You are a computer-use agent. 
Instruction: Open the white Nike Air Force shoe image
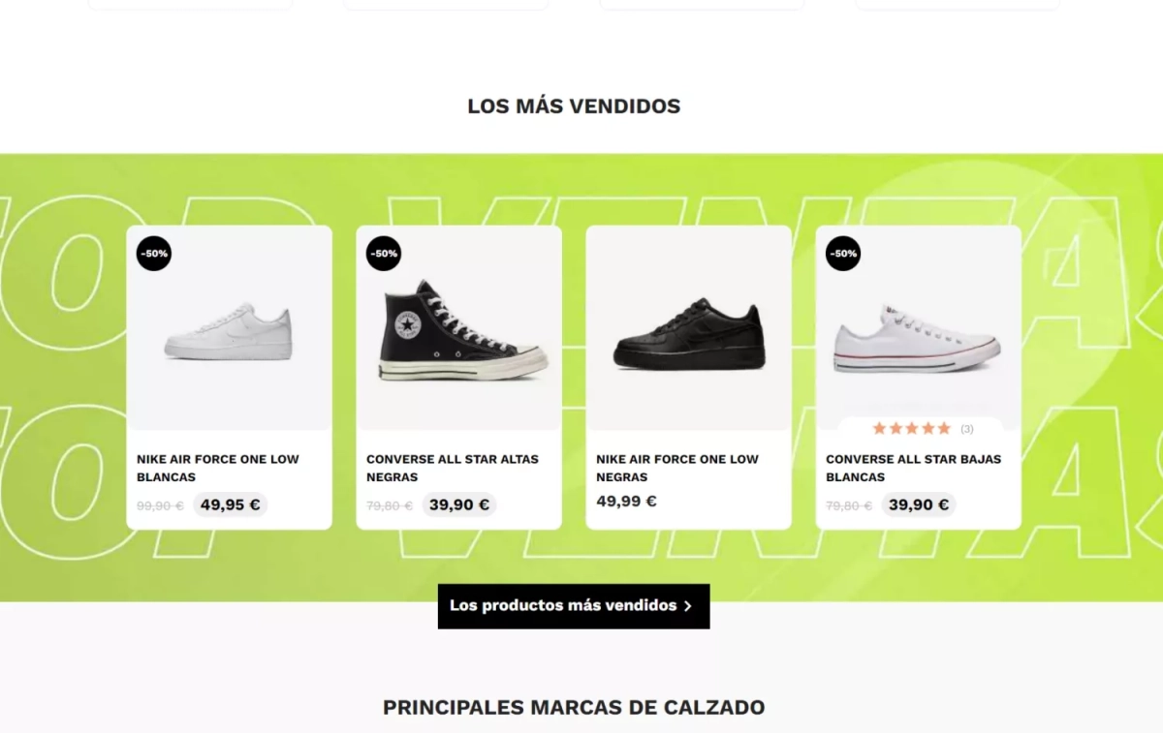(229, 332)
